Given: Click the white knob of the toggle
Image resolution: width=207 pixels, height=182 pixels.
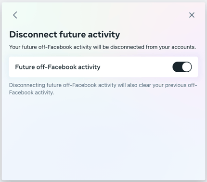Looking at the screenshot, I should pyautogui.click(x=187, y=67).
